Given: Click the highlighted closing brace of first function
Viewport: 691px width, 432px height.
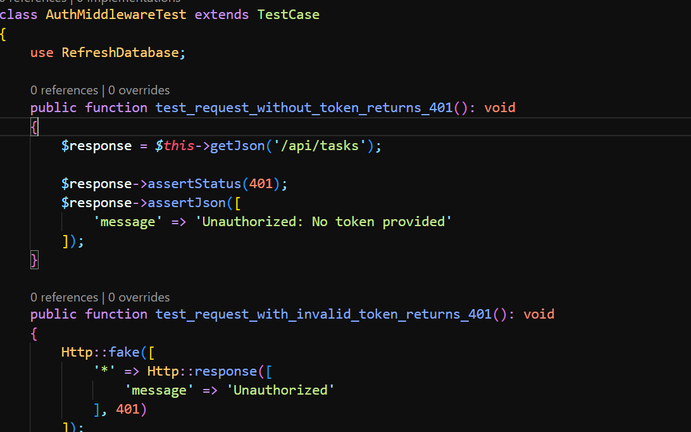Looking at the screenshot, I should (34, 260).
